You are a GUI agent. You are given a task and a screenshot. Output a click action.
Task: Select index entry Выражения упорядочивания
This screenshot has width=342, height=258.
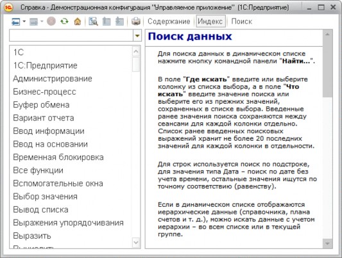tap(68, 223)
